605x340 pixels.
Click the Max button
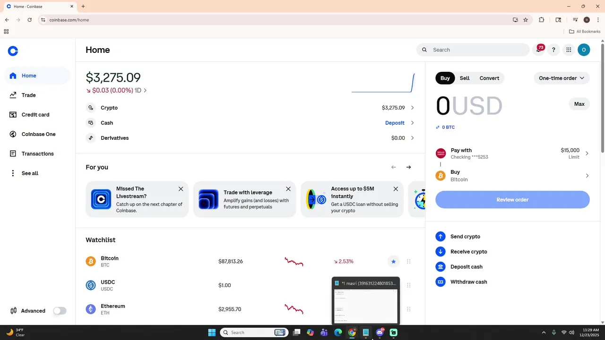[579, 104]
